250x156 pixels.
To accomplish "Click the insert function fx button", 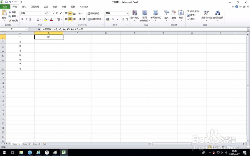I will tap(39, 29).
